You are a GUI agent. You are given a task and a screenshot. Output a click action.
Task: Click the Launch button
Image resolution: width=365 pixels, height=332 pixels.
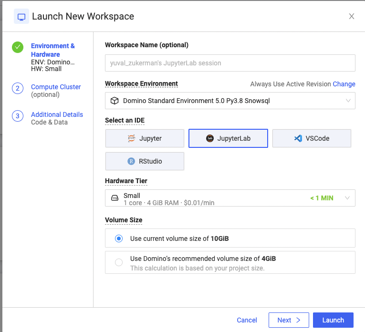tap(333, 320)
